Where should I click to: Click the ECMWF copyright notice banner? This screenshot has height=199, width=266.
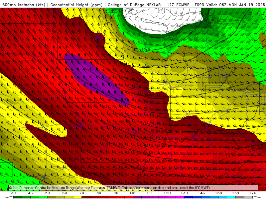click(x=133, y=187)
